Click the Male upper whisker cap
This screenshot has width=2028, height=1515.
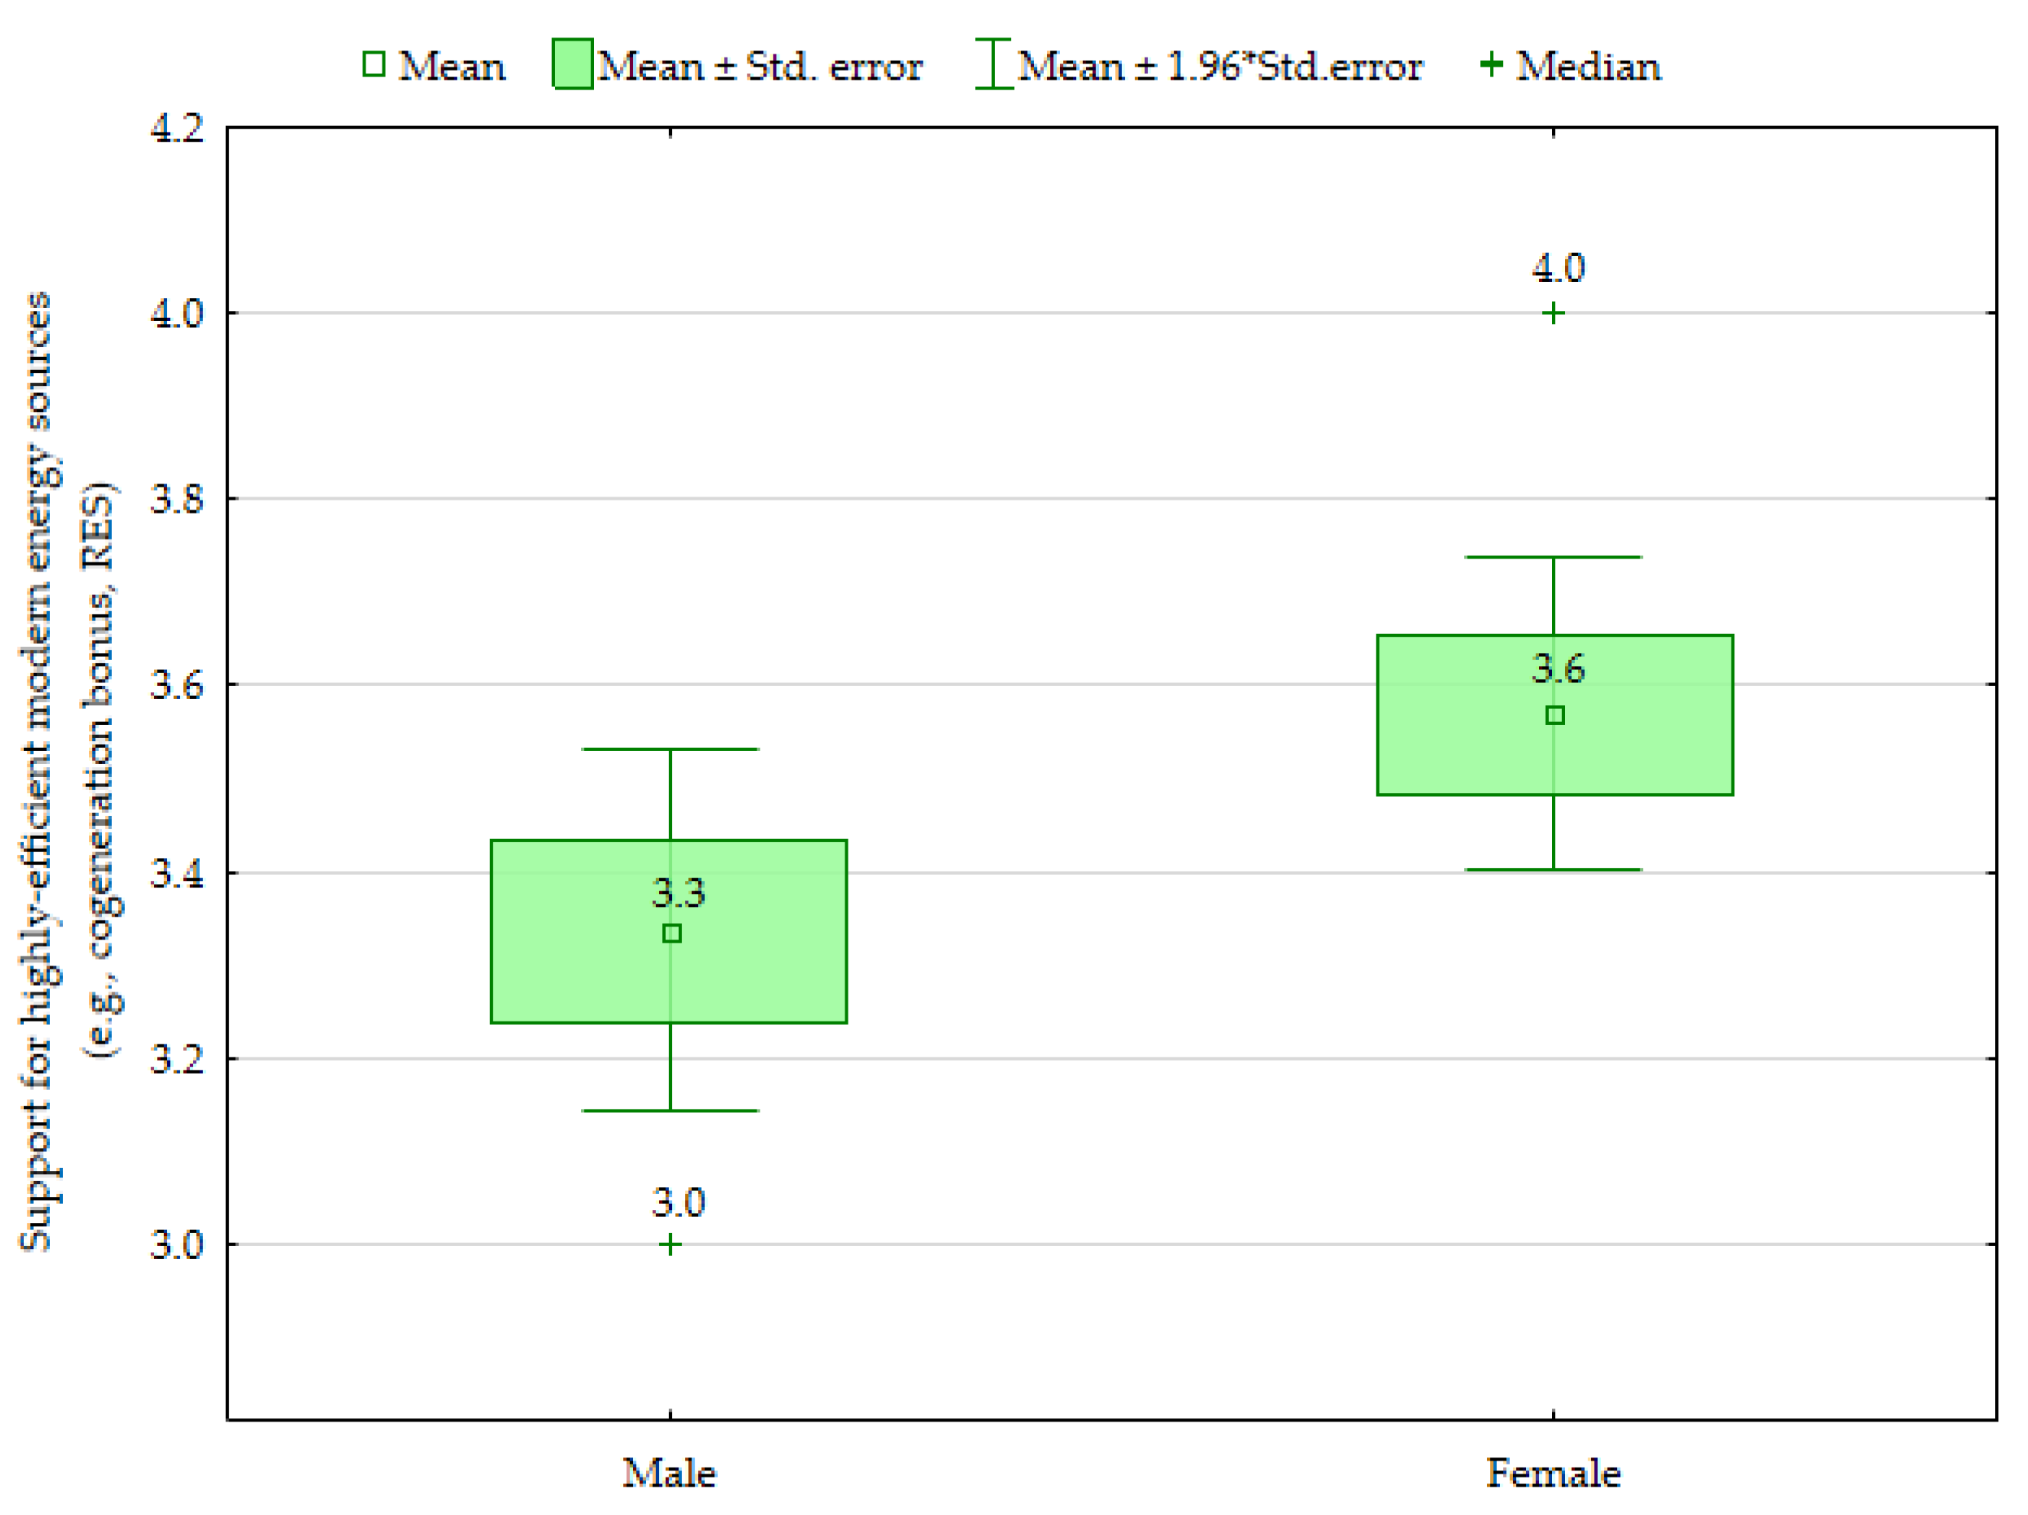pos(670,749)
